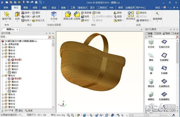The width and height of the screenshot is (180, 117).
Task: Select the 裁剪 trim tool
Action: tap(118, 16)
